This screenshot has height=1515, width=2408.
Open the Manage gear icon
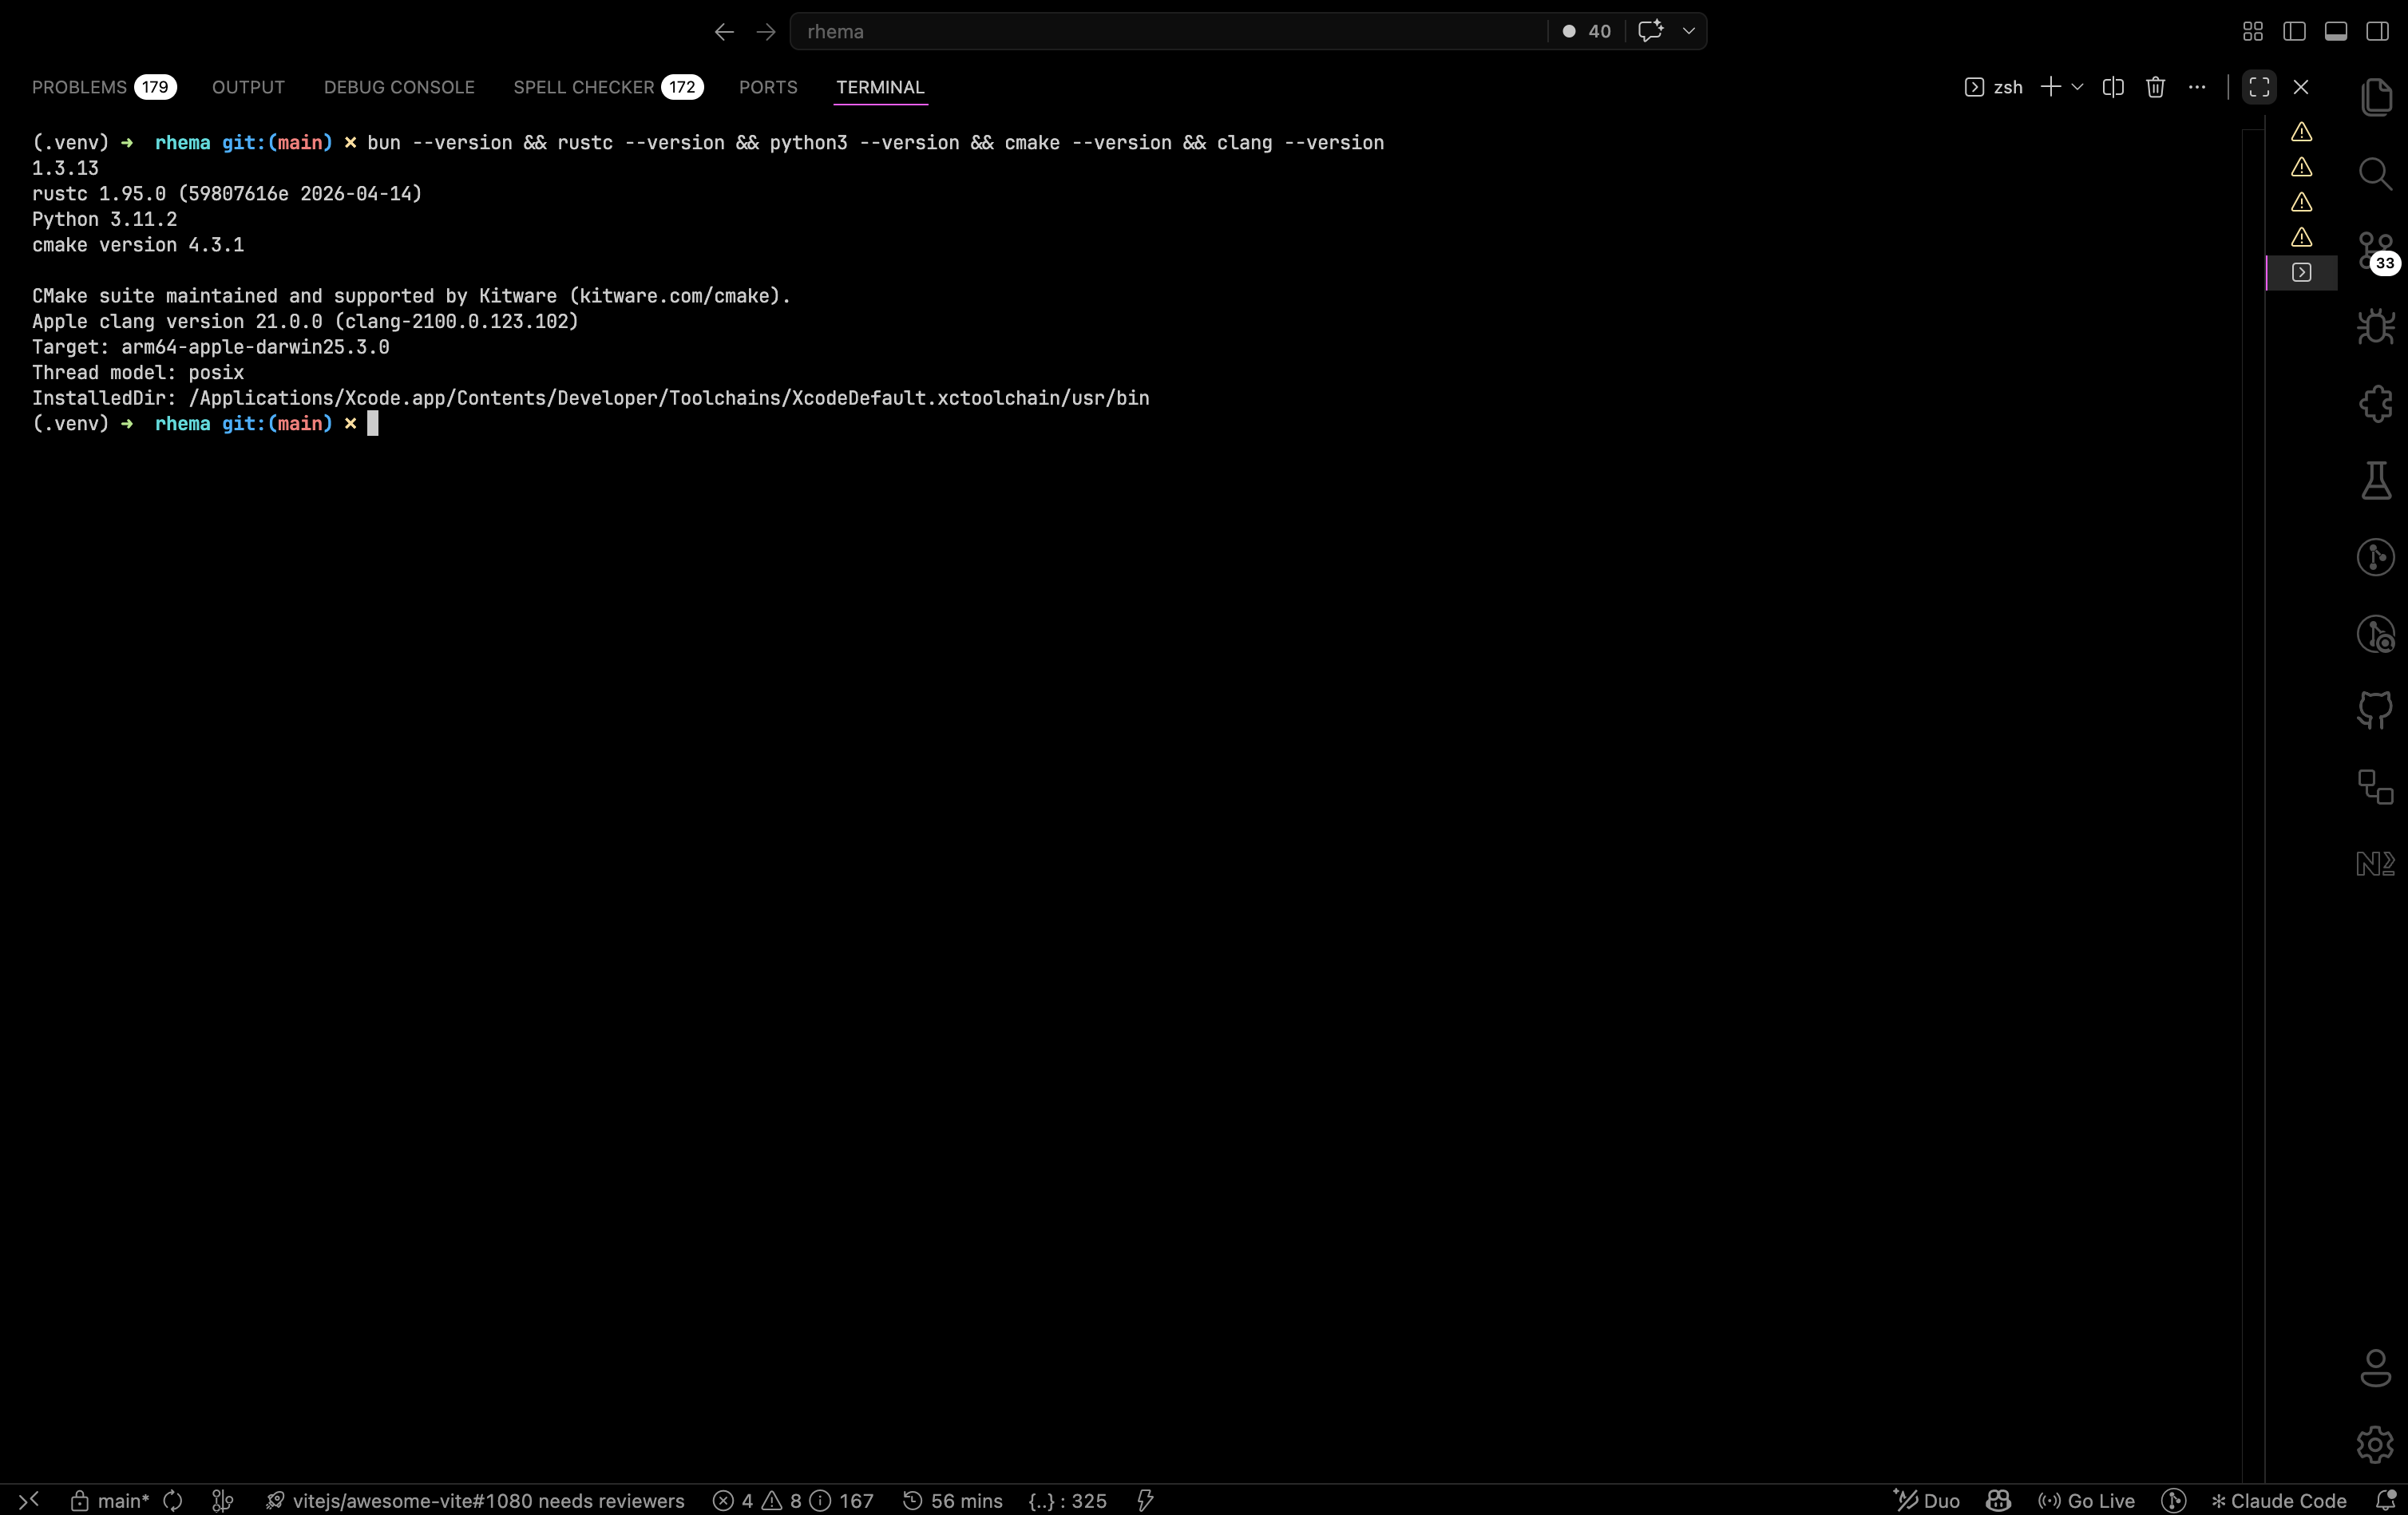coord(2376,1444)
